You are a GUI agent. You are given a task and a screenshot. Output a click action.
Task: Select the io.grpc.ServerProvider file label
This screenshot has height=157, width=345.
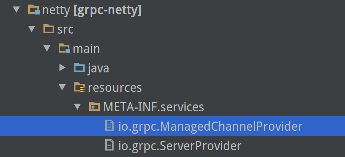180,145
